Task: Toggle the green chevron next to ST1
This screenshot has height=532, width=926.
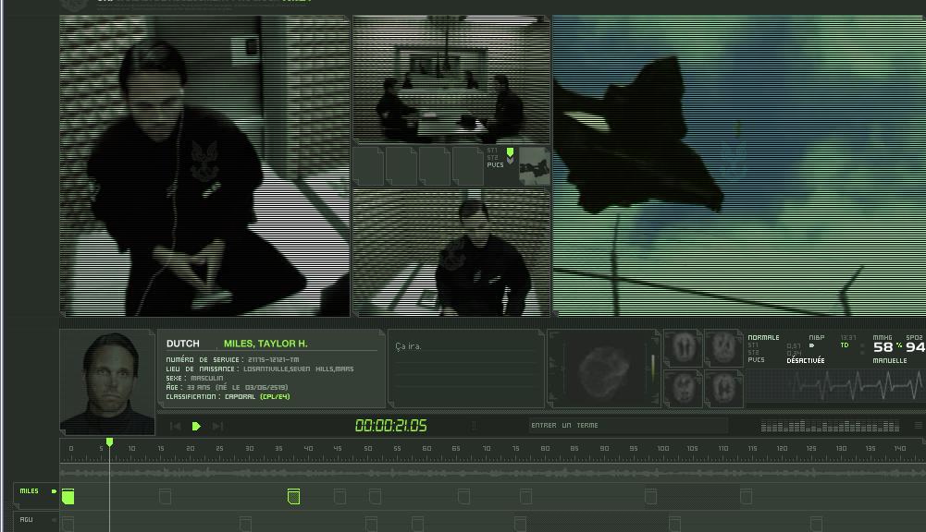Action: [510, 152]
